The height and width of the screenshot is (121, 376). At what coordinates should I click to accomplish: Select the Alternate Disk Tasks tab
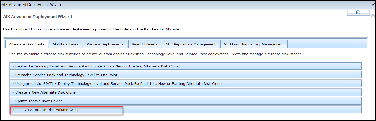pos(27,44)
